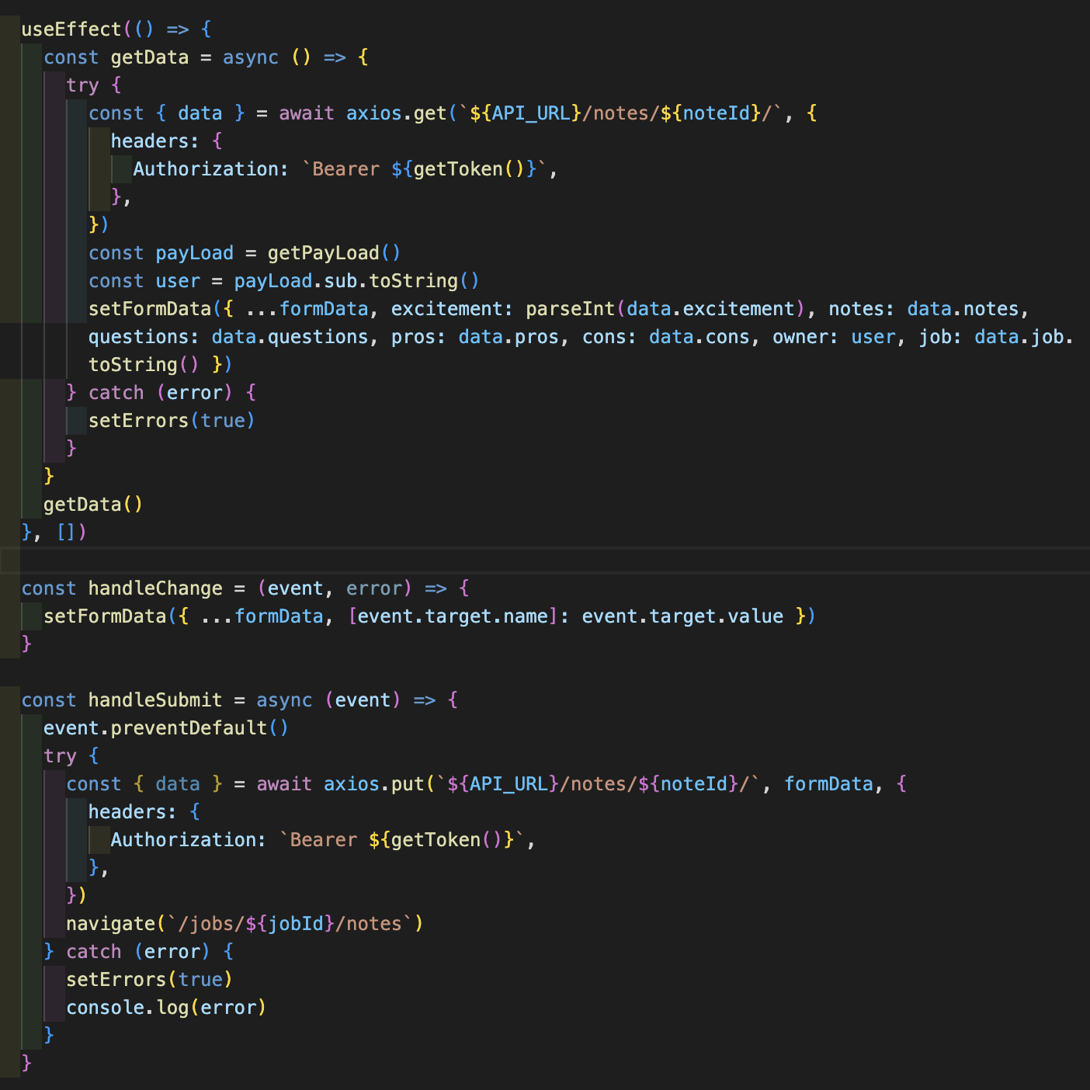
Task: Click the wrapped toString() }) line
Action: point(161,365)
